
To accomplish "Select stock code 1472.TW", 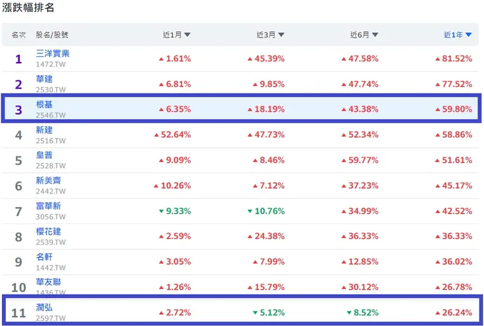I will point(50,65).
